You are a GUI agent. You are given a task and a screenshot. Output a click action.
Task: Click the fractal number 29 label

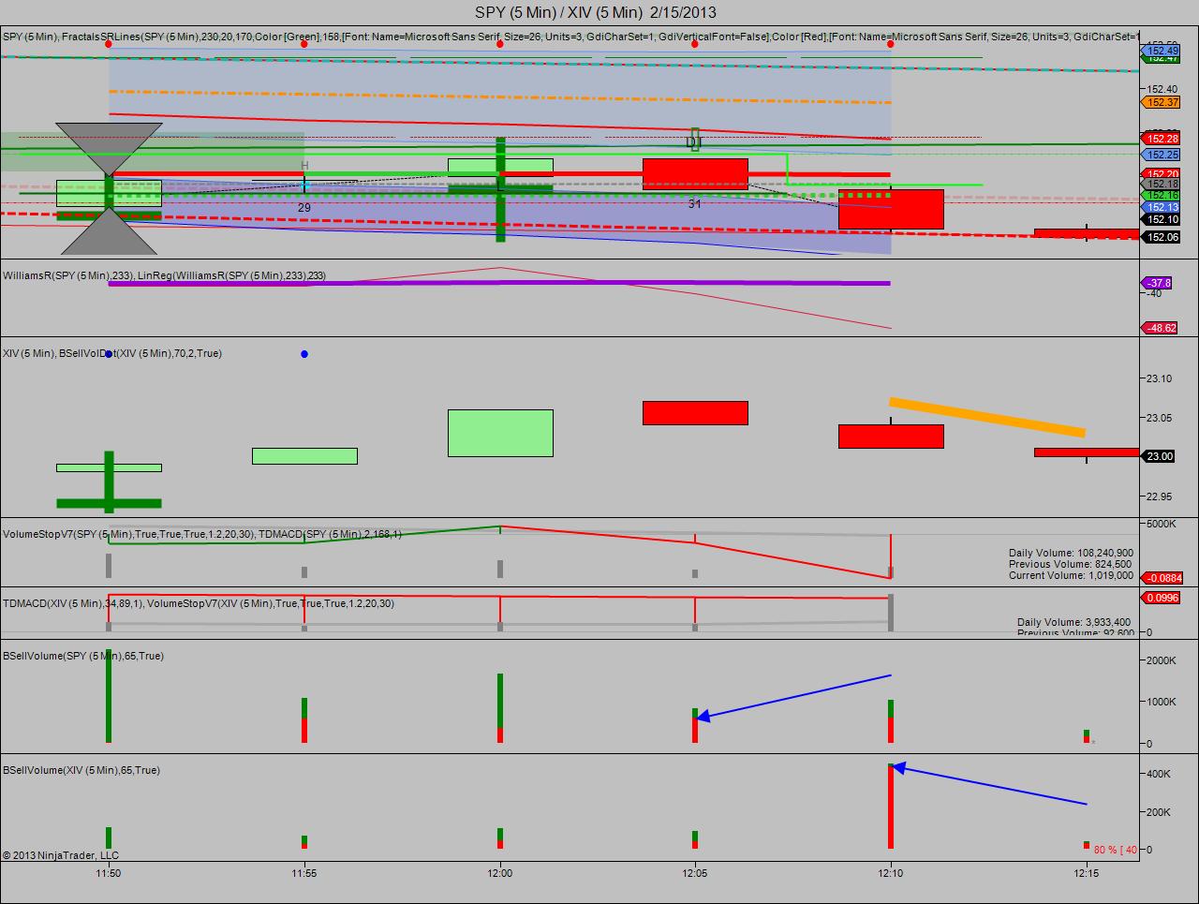[304, 208]
